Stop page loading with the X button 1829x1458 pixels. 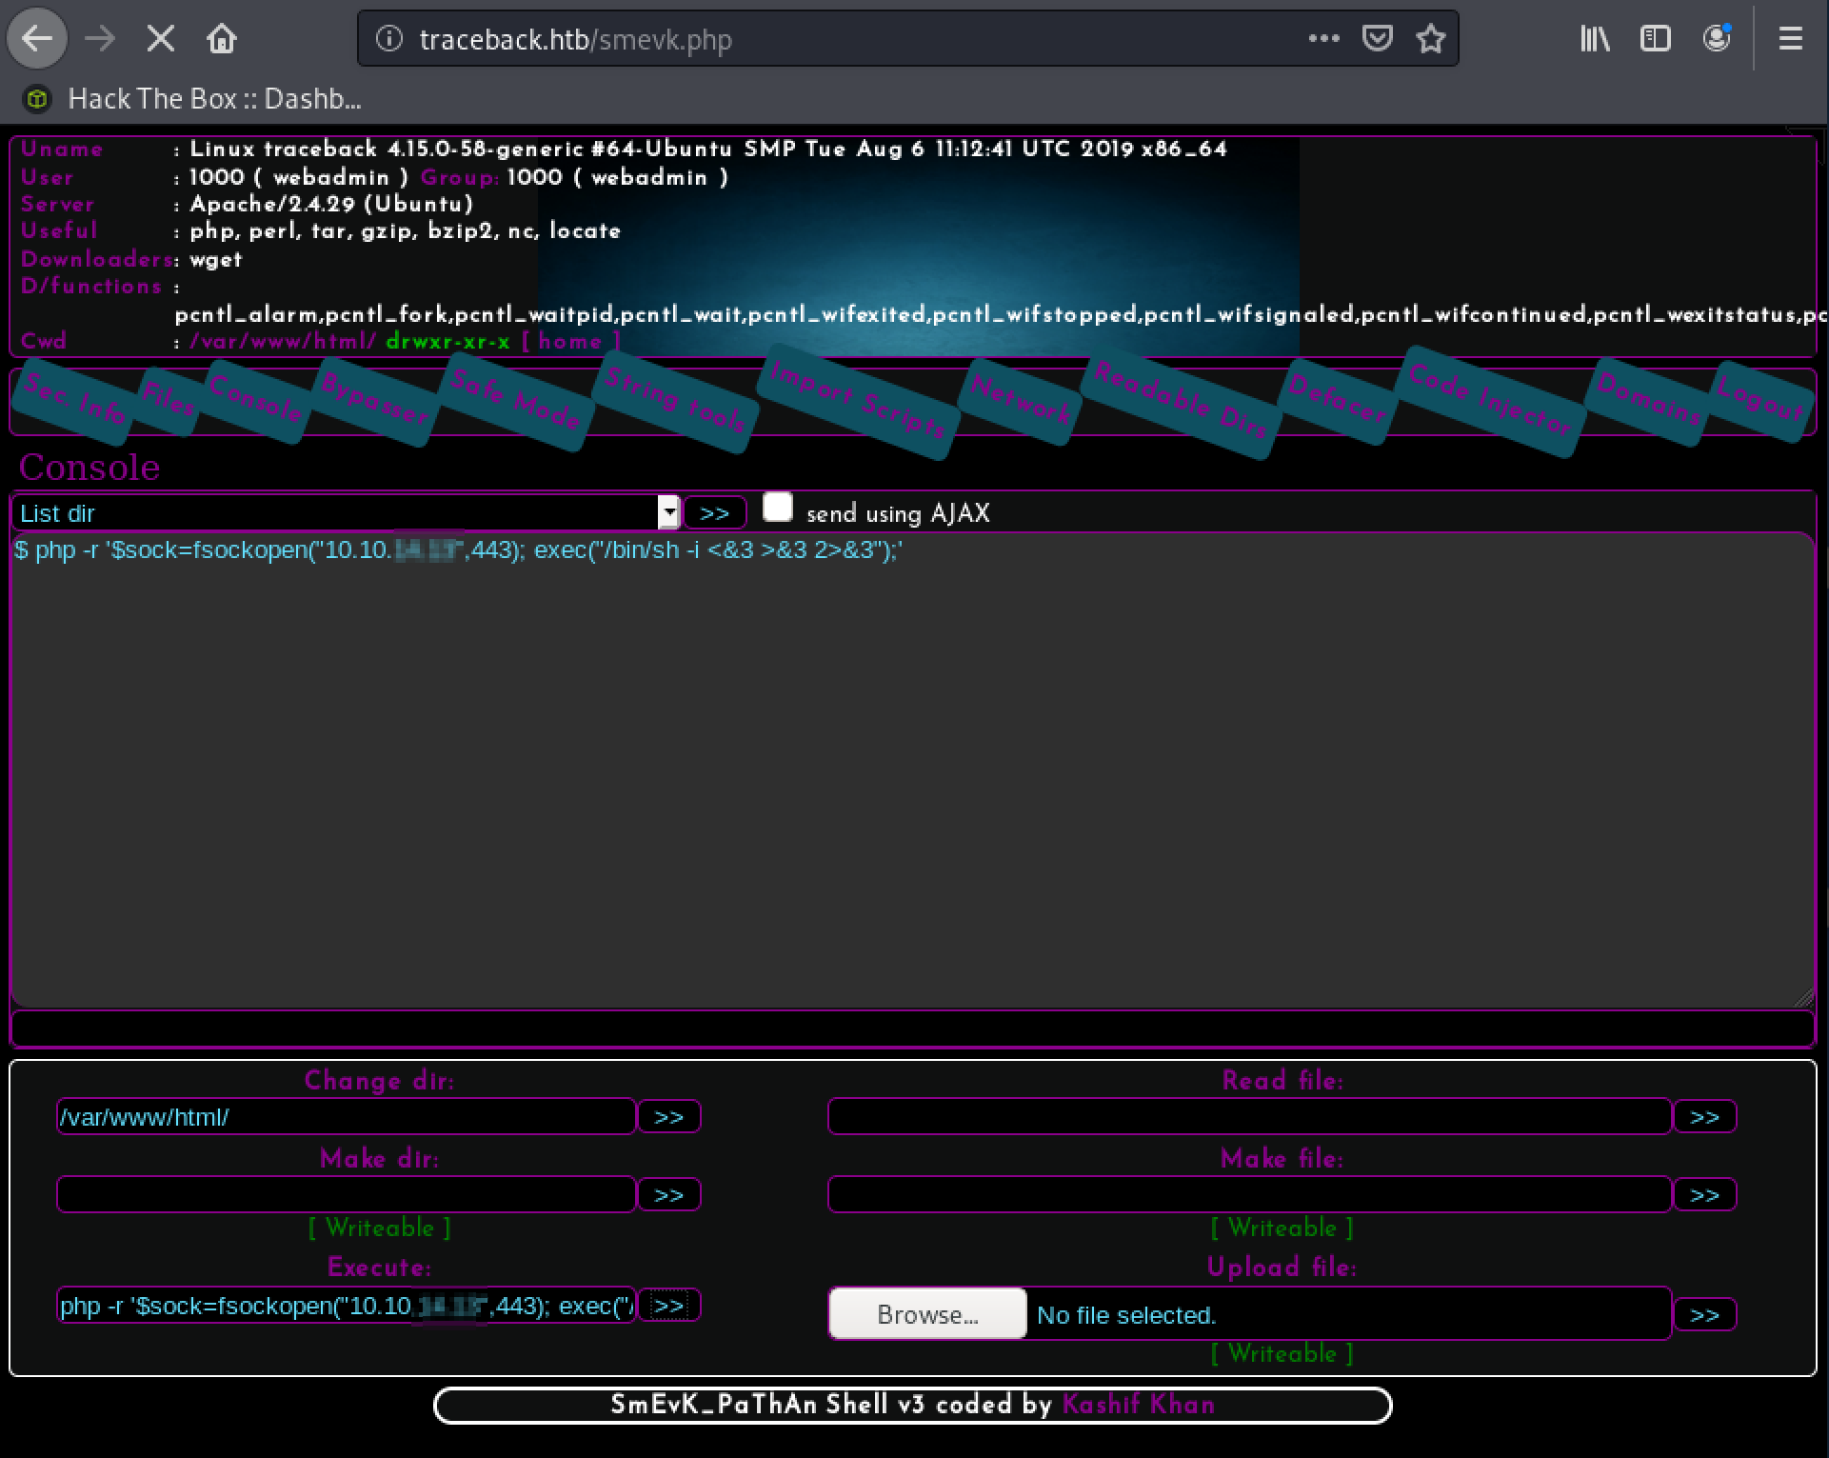click(161, 39)
